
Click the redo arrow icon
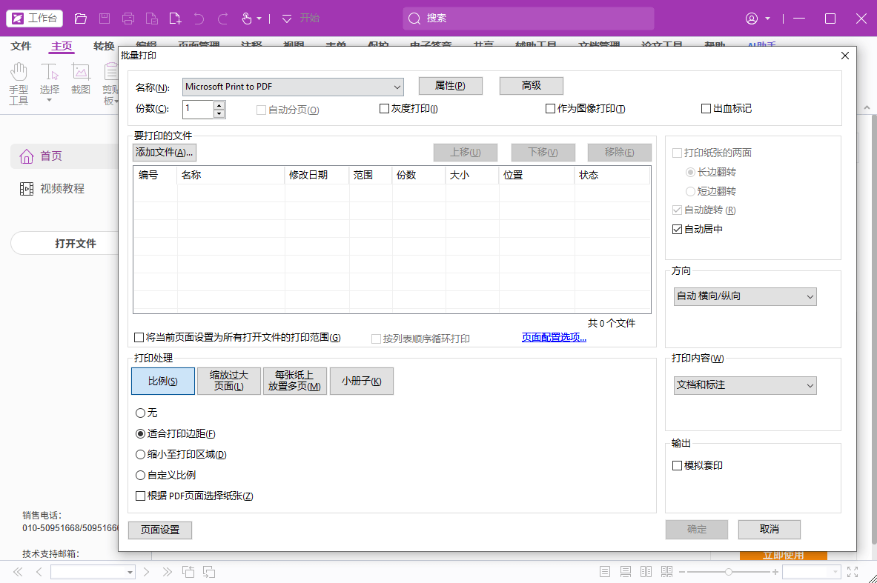(222, 19)
